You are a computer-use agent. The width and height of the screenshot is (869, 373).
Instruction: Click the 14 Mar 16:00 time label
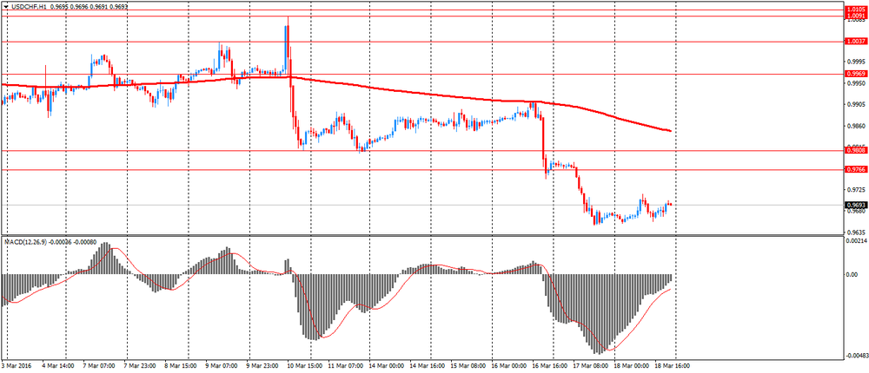point(426,366)
